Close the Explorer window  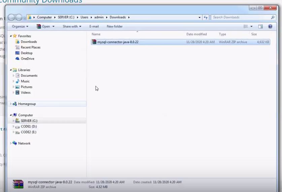point(270,8)
